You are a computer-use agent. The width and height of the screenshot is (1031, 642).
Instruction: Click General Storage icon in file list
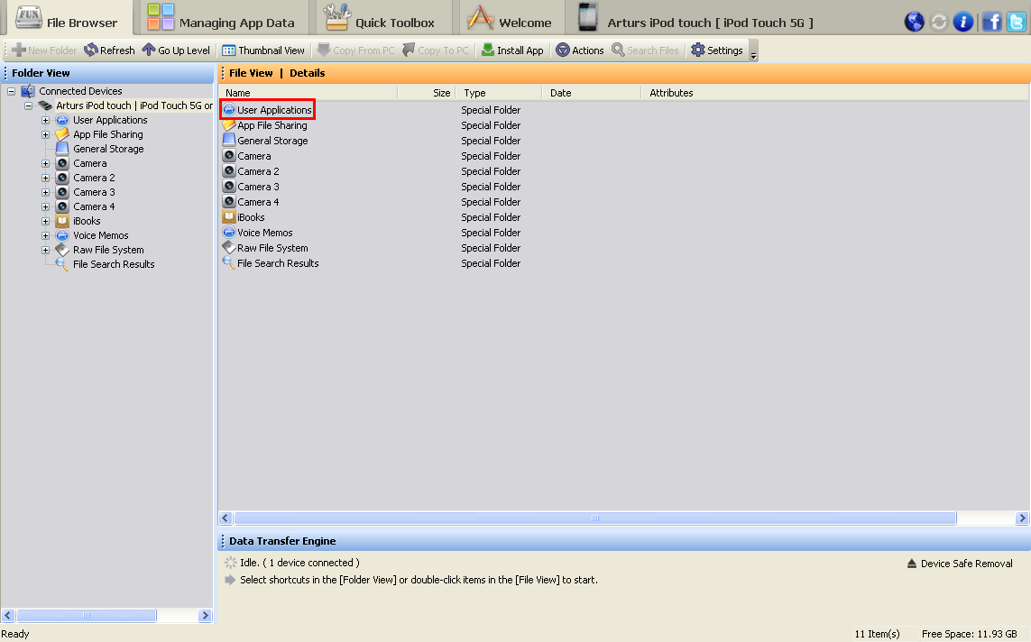229,140
